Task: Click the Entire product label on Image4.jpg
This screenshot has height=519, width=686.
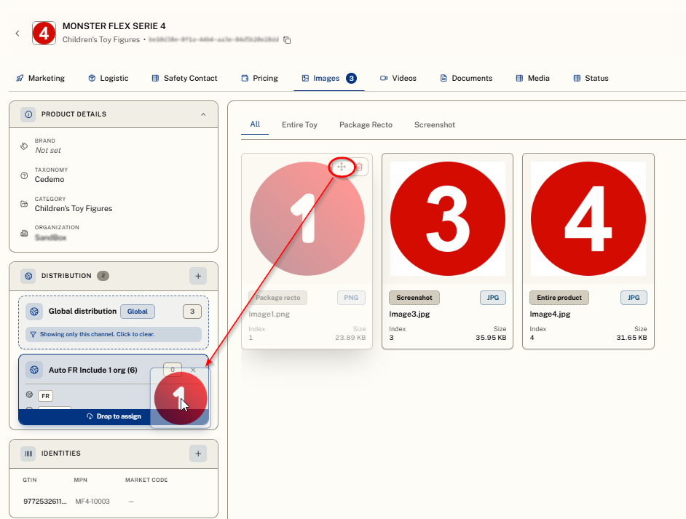Action: click(x=559, y=298)
